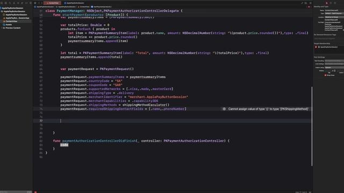Open the ContentView editor tab

coord(53,3)
